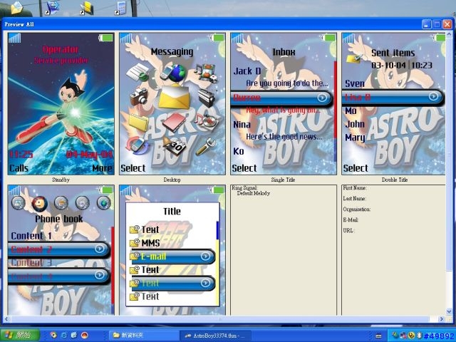Click the blue arrows shortcut icon on desktop

(x=52, y=8)
